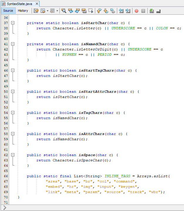Image resolution: width=184 pixels, height=211 pixels.
Task: Click the Find Selection magnifier icon
Action: 64,11
